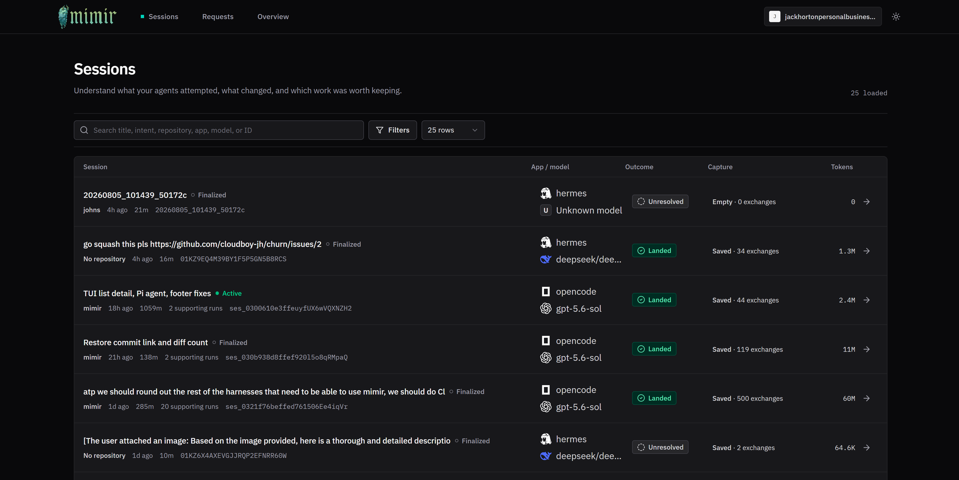Toggle the light/dark theme sun icon
959x480 pixels.
click(x=896, y=16)
